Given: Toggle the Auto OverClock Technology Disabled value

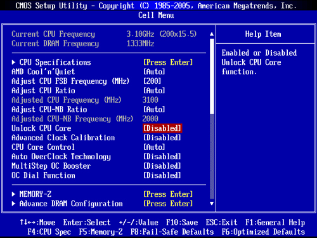Looking at the screenshot, I should pos(162,157).
